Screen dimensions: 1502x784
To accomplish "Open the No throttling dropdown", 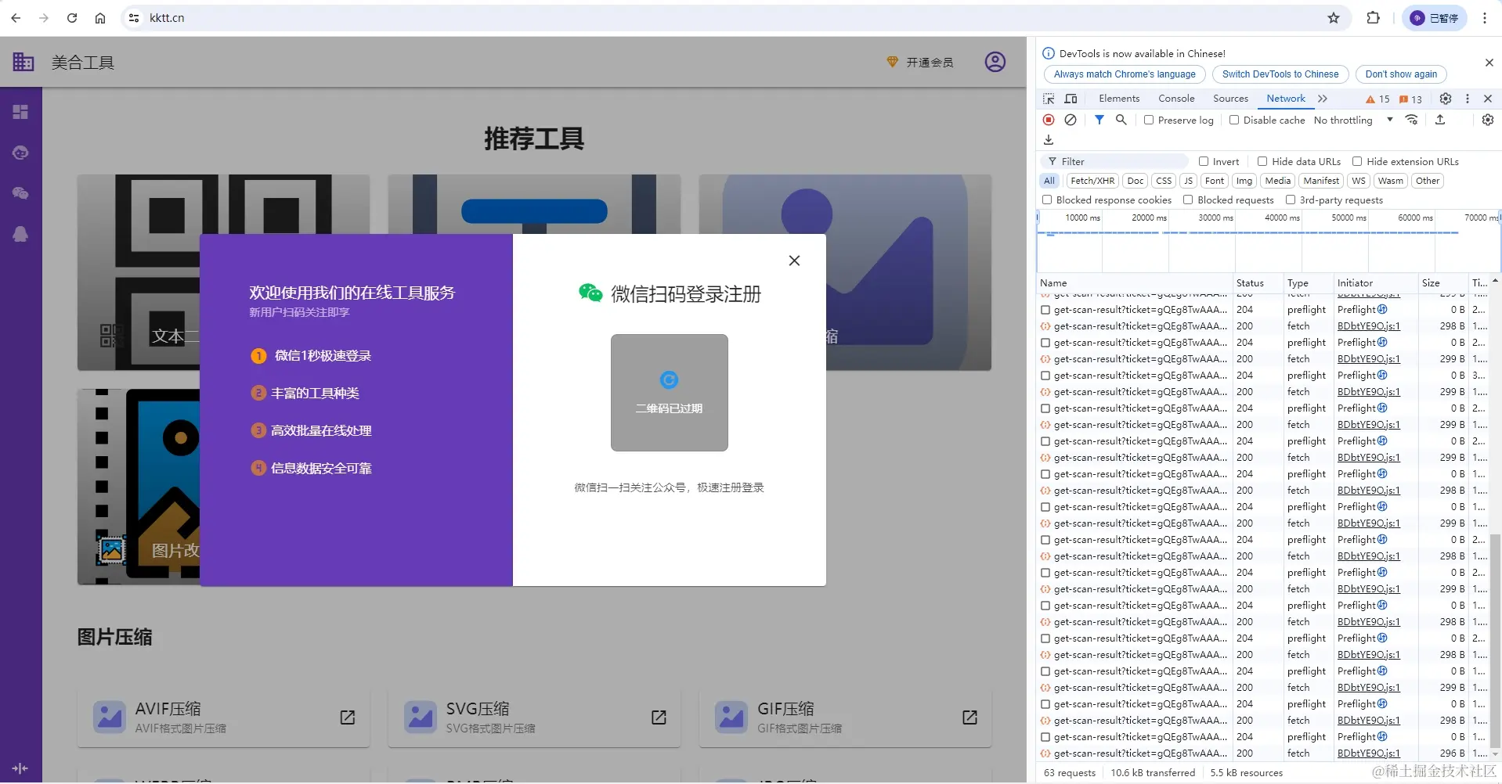I will [x=1354, y=120].
